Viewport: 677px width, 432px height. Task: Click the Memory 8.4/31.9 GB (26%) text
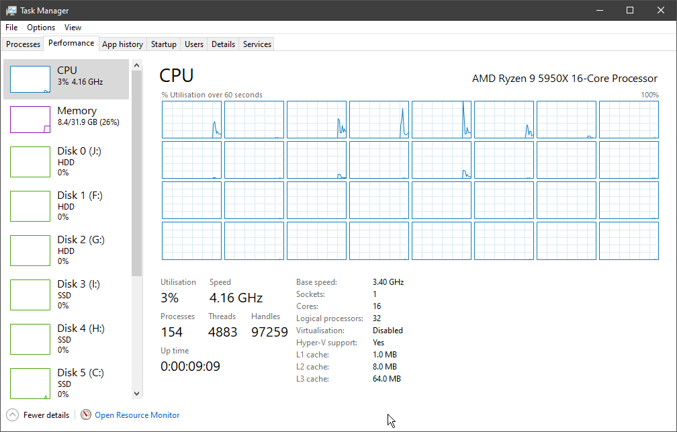tap(89, 122)
